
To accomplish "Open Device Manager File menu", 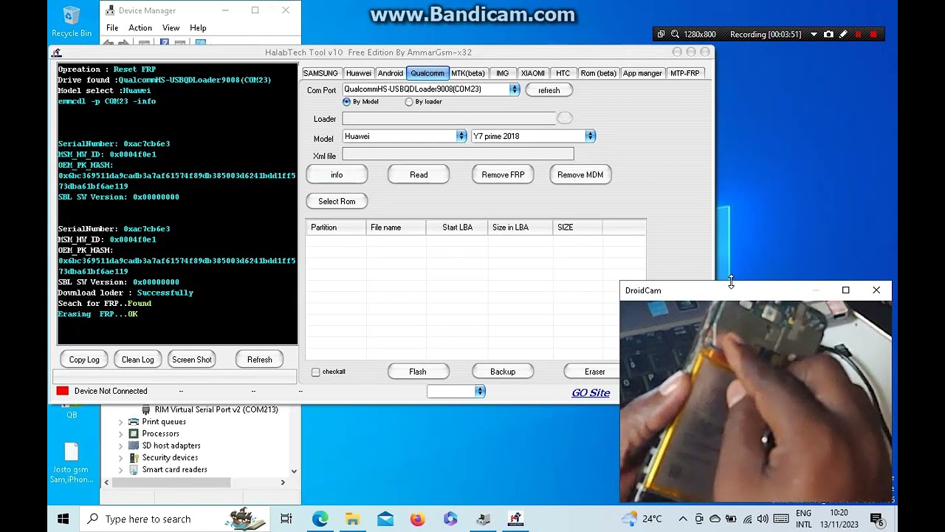I will pyautogui.click(x=112, y=28).
